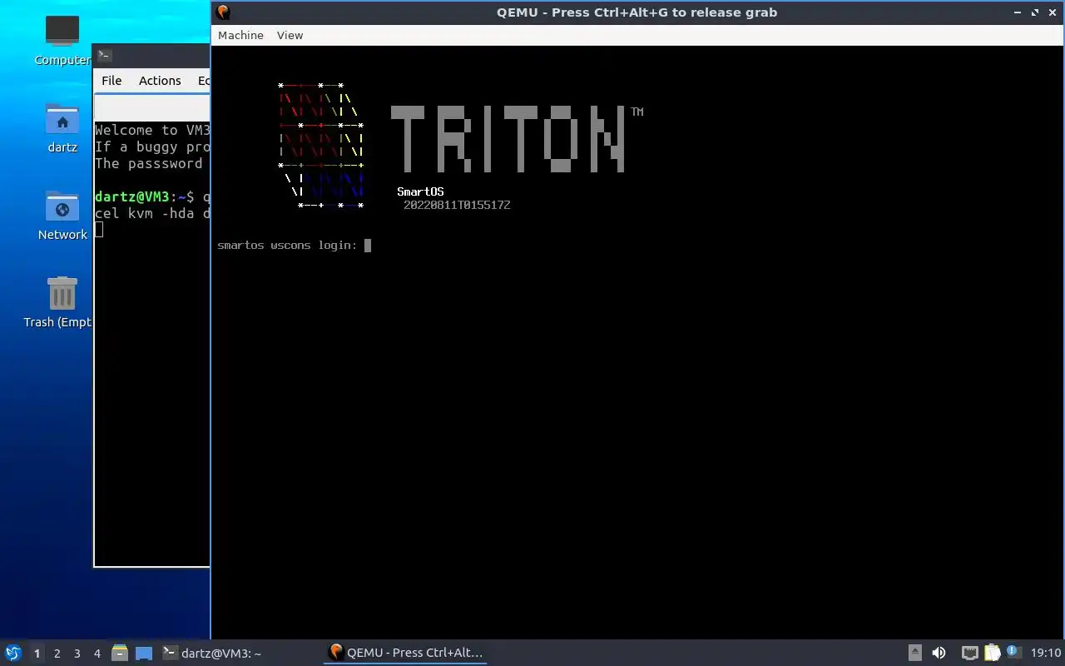Click 'The passsword' line in terminal
1065x666 pixels.
coord(149,163)
